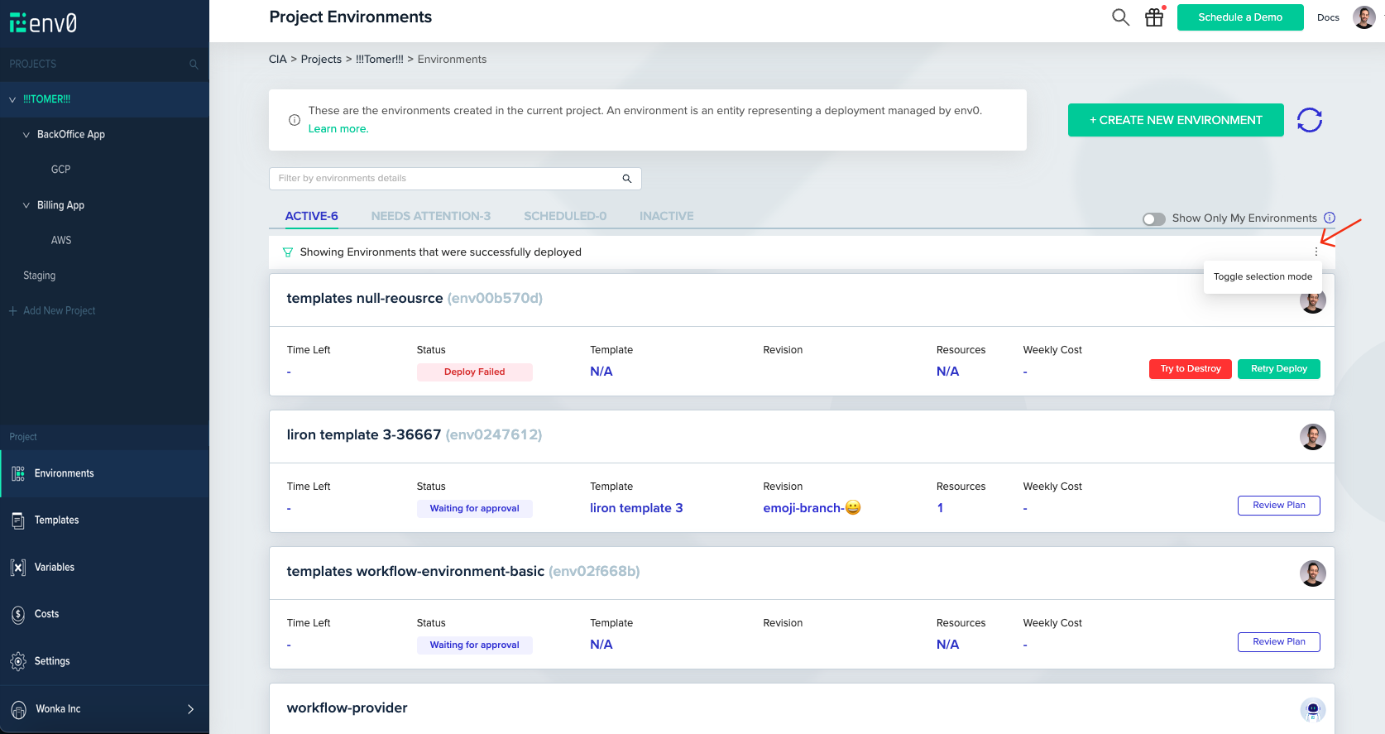Click the Create New Environment button
Viewport: 1385px width, 734px height.
tap(1176, 120)
